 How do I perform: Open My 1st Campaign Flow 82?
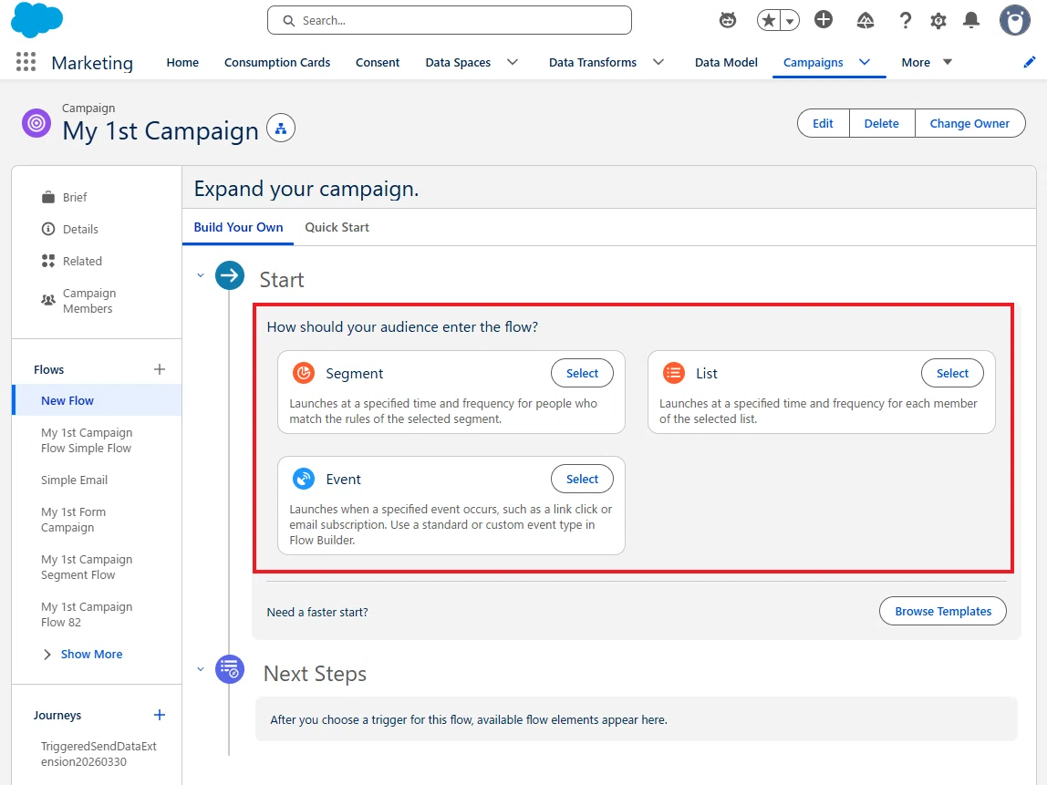pos(87,615)
